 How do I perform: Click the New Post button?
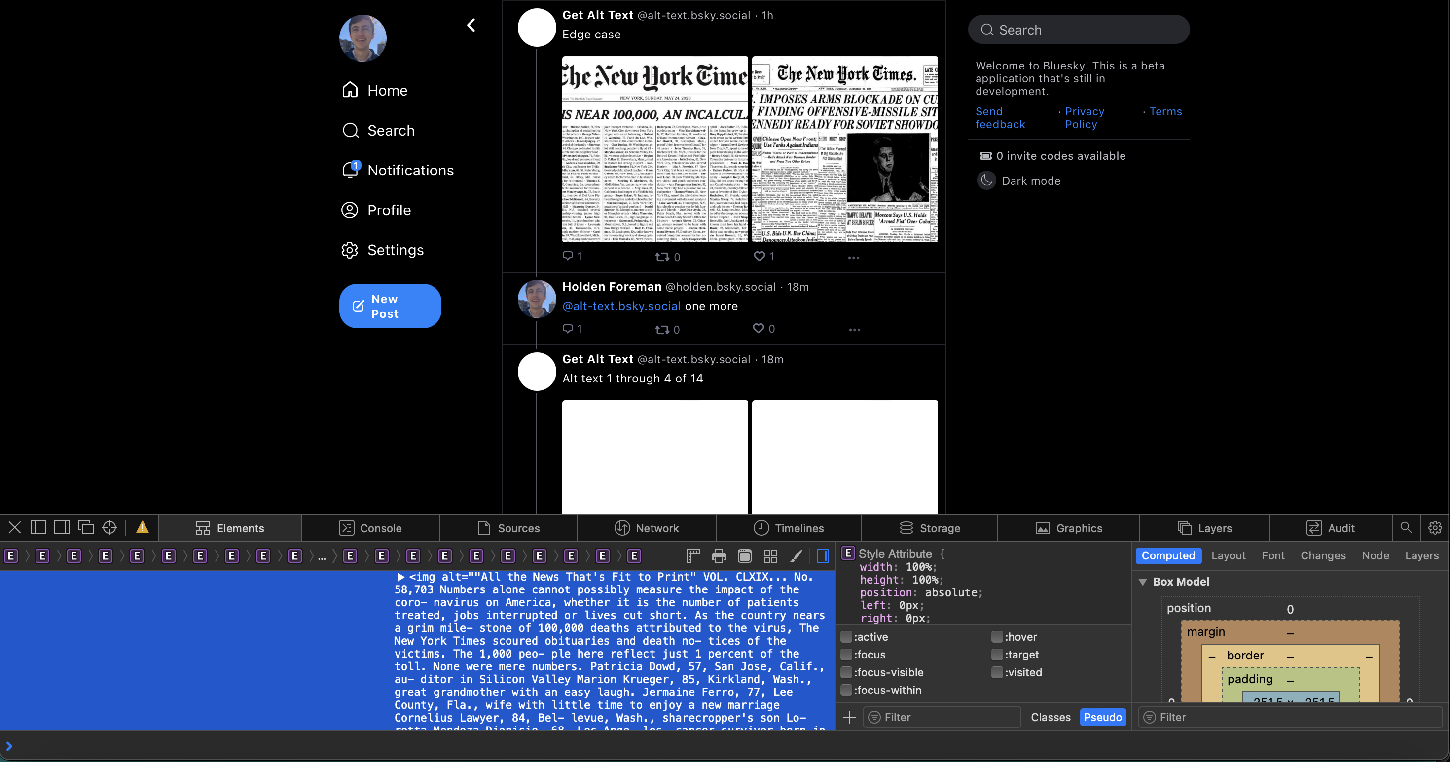coord(390,306)
